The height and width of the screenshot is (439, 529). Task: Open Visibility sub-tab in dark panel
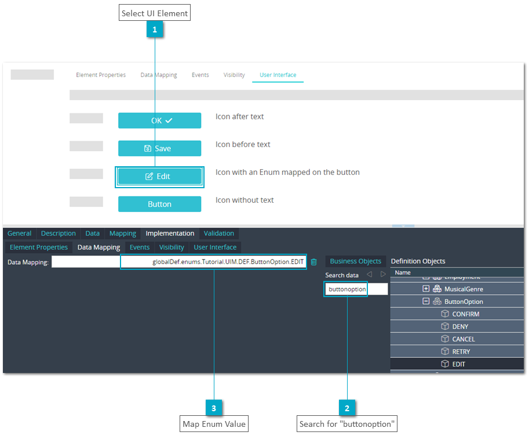point(172,247)
